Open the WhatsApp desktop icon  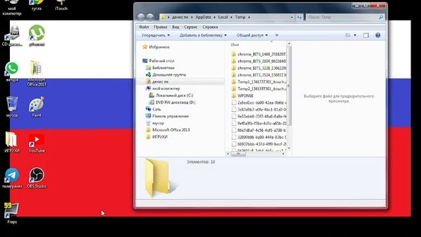(x=12, y=72)
